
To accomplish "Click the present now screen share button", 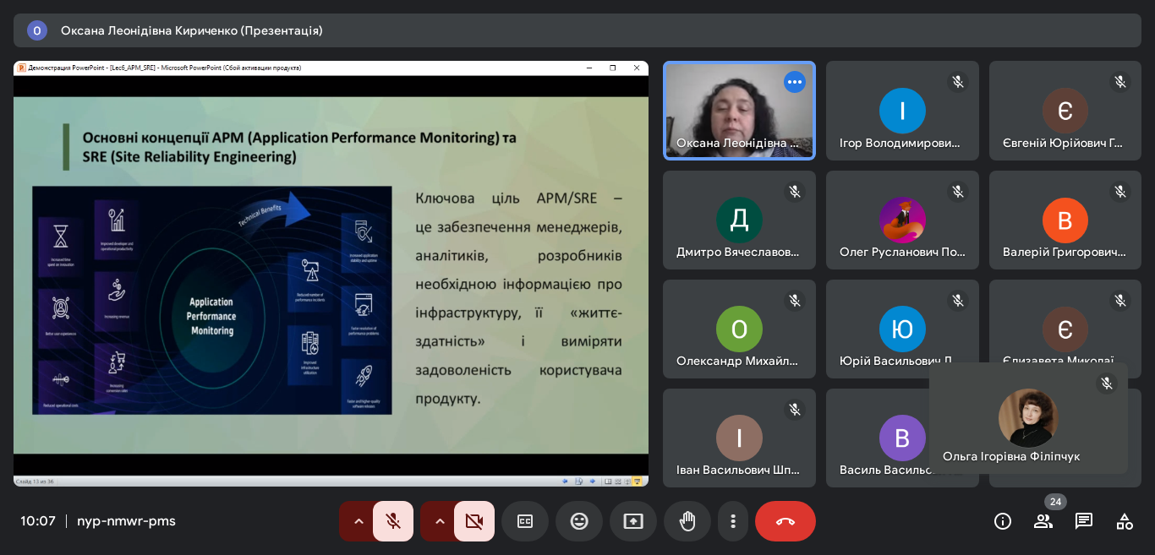I will pyautogui.click(x=633, y=521).
